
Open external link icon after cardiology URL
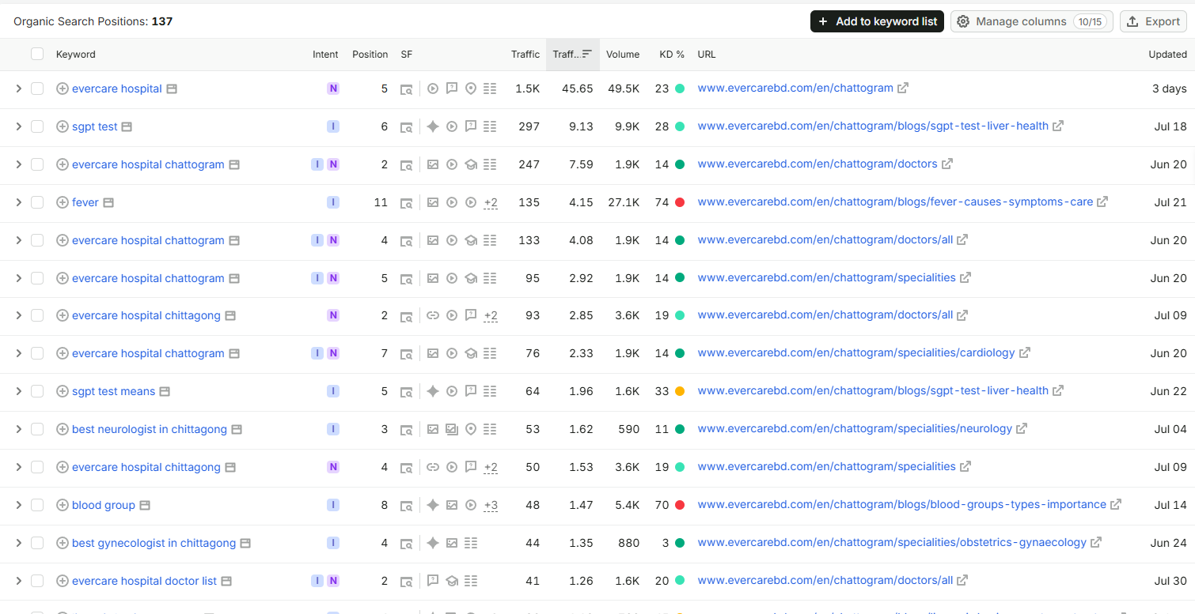pyautogui.click(x=1024, y=352)
